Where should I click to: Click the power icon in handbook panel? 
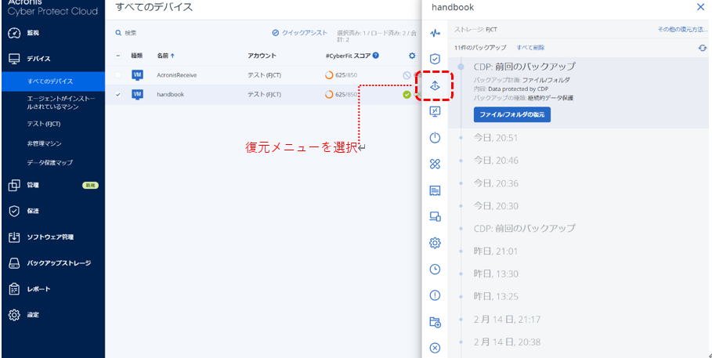tap(436, 138)
